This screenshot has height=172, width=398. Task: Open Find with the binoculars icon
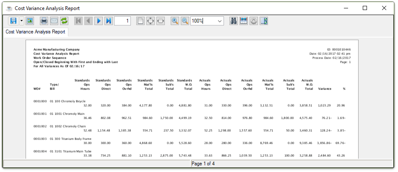234,21
